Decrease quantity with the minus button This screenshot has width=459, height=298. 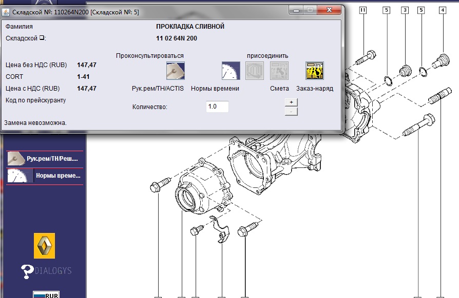point(291,111)
